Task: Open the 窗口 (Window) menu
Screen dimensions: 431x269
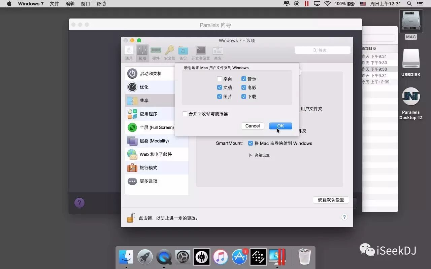Action: pos(86,4)
